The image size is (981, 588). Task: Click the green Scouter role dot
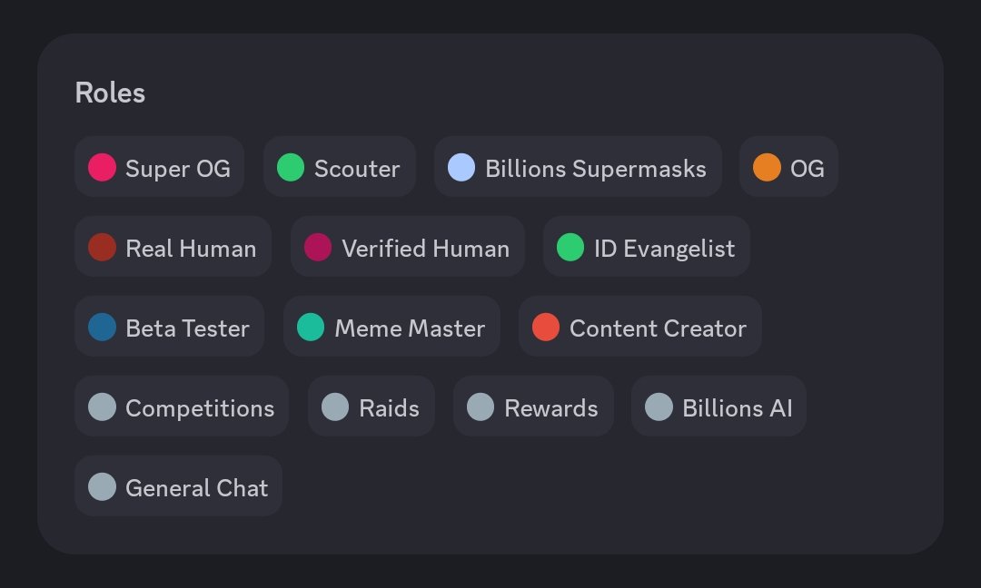tap(291, 168)
